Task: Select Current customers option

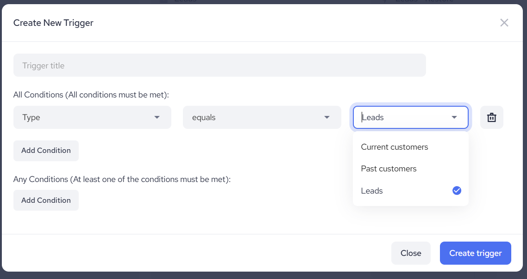Action: pyautogui.click(x=410, y=147)
